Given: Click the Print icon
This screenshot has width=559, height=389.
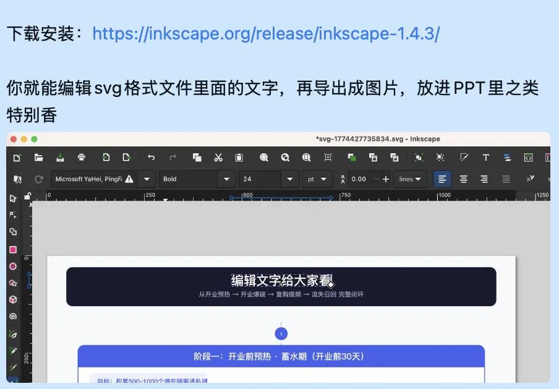Looking at the screenshot, I should [81, 157].
